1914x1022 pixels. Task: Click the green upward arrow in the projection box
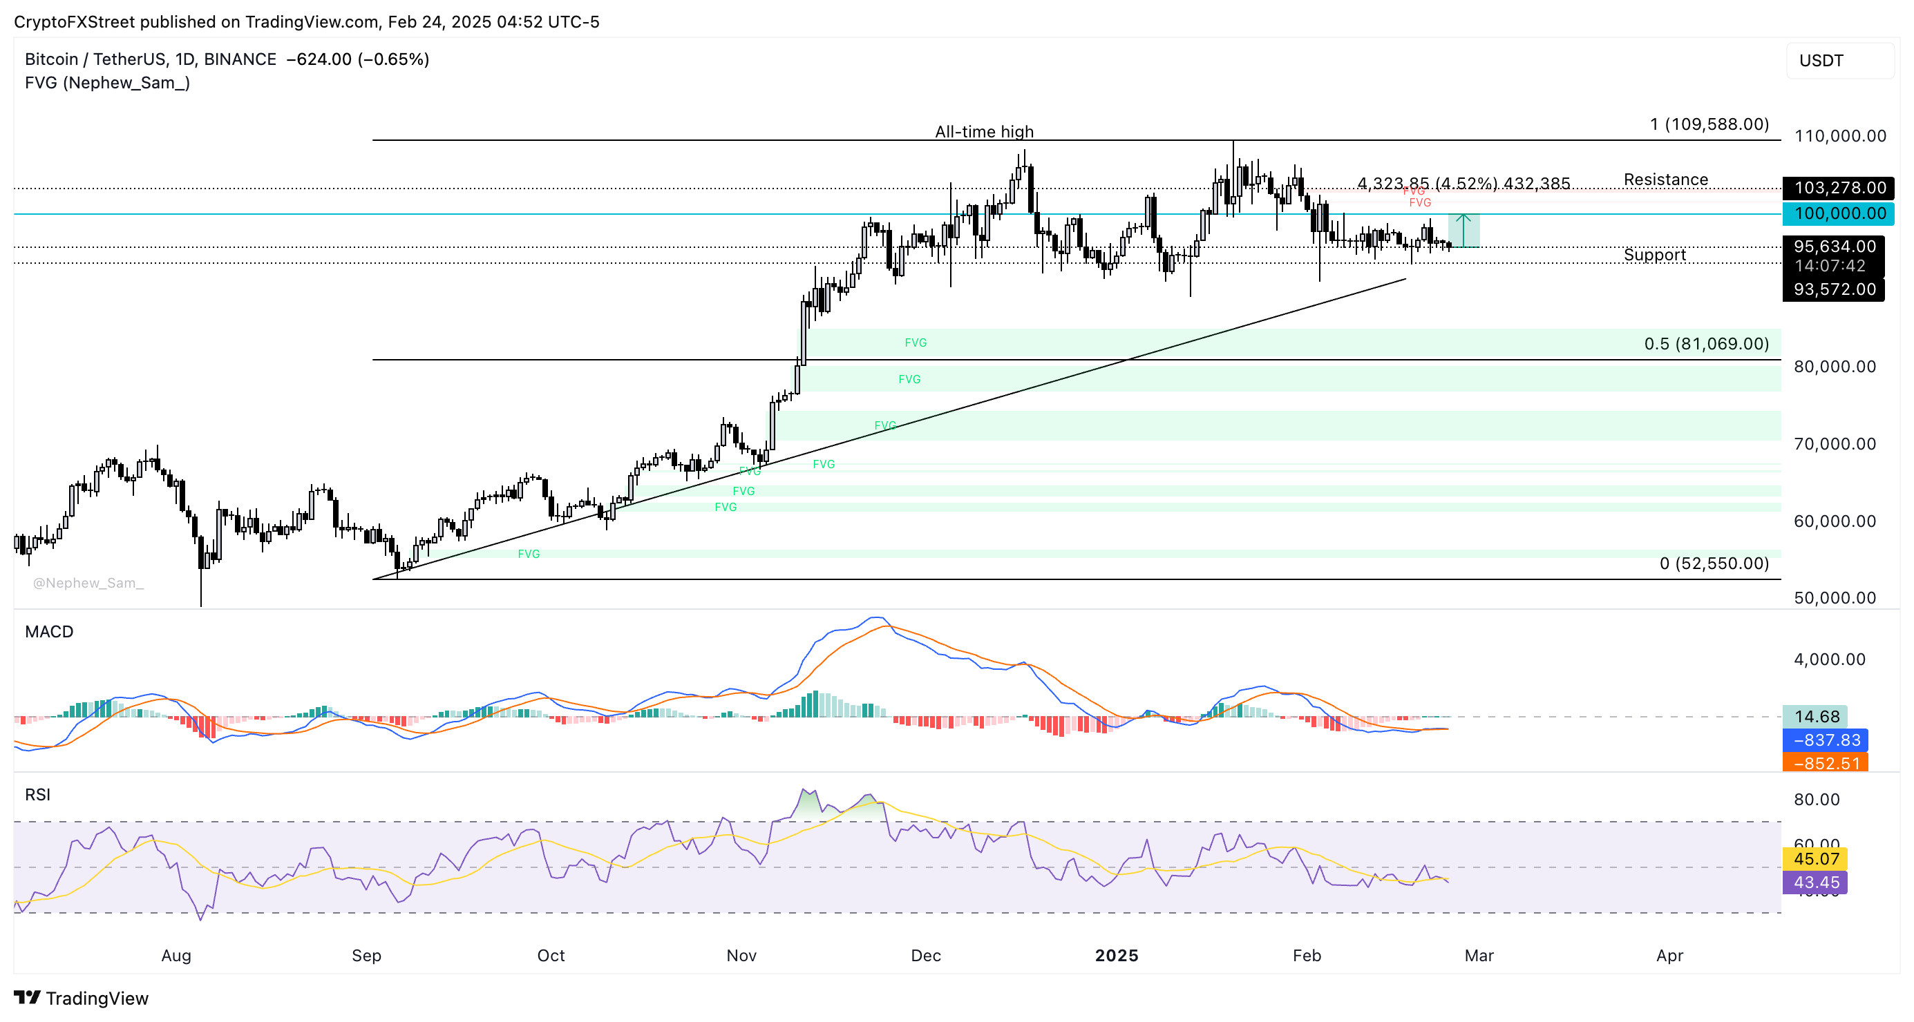(1463, 230)
